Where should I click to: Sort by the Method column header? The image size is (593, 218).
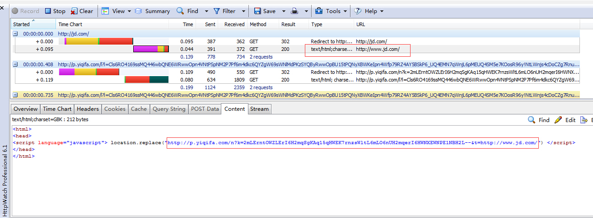click(263, 24)
